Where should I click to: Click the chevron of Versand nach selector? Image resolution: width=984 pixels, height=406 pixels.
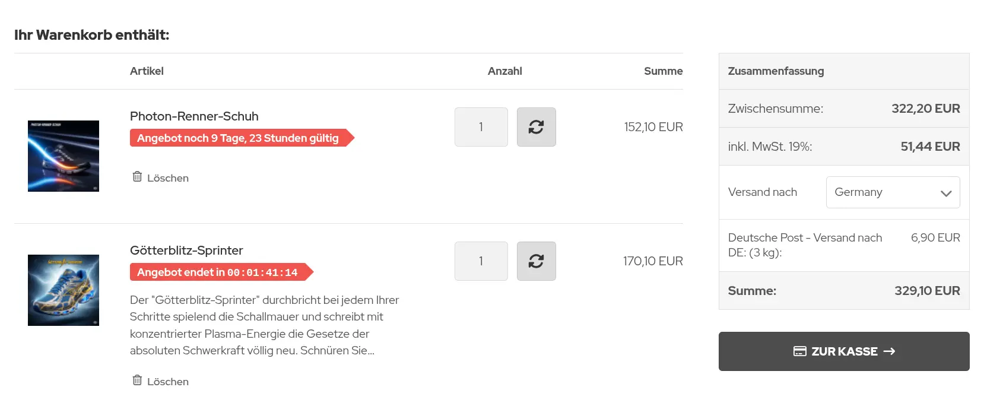[946, 193]
